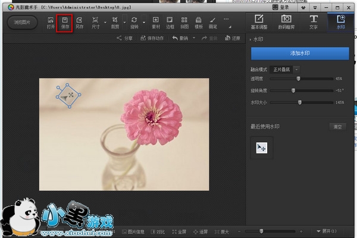Switch to the 文字 (Text) tab
357x238 pixels.
tap(314, 22)
